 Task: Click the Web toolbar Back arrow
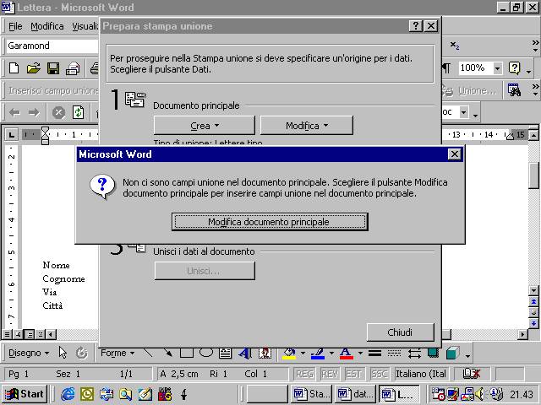pos(14,112)
